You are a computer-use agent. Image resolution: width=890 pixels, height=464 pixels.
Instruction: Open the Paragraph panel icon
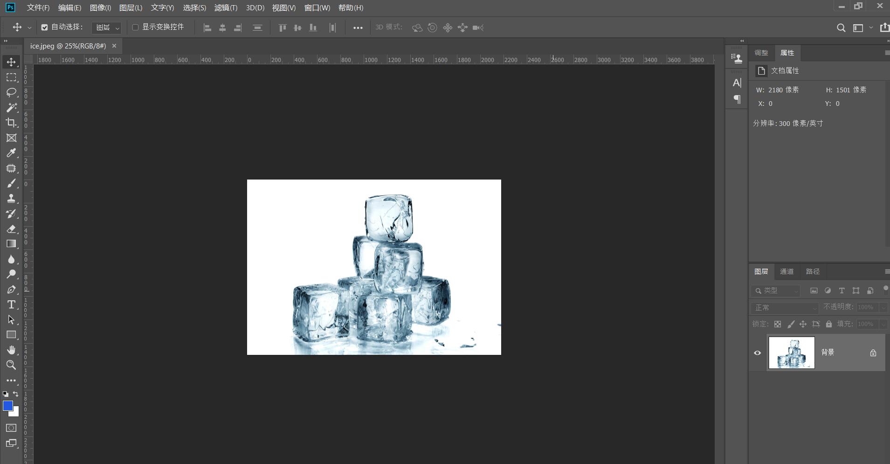click(737, 99)
